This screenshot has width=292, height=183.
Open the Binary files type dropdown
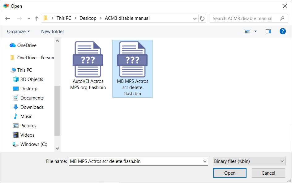click(249, 161)
